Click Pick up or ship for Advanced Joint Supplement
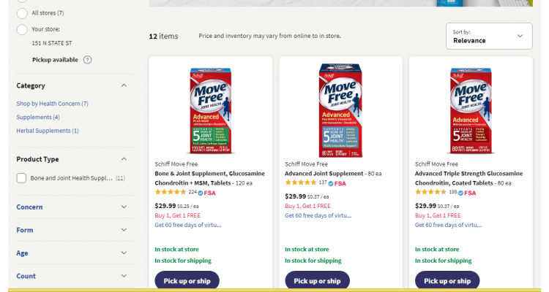 click(317, 280)
